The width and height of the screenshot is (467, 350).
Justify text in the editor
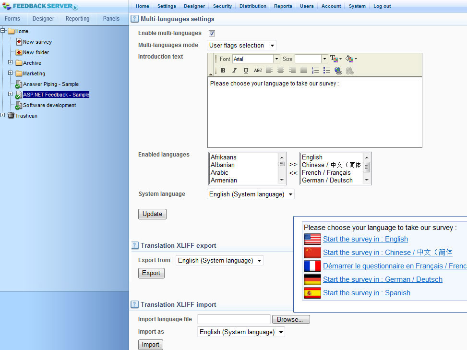[304, 71]
